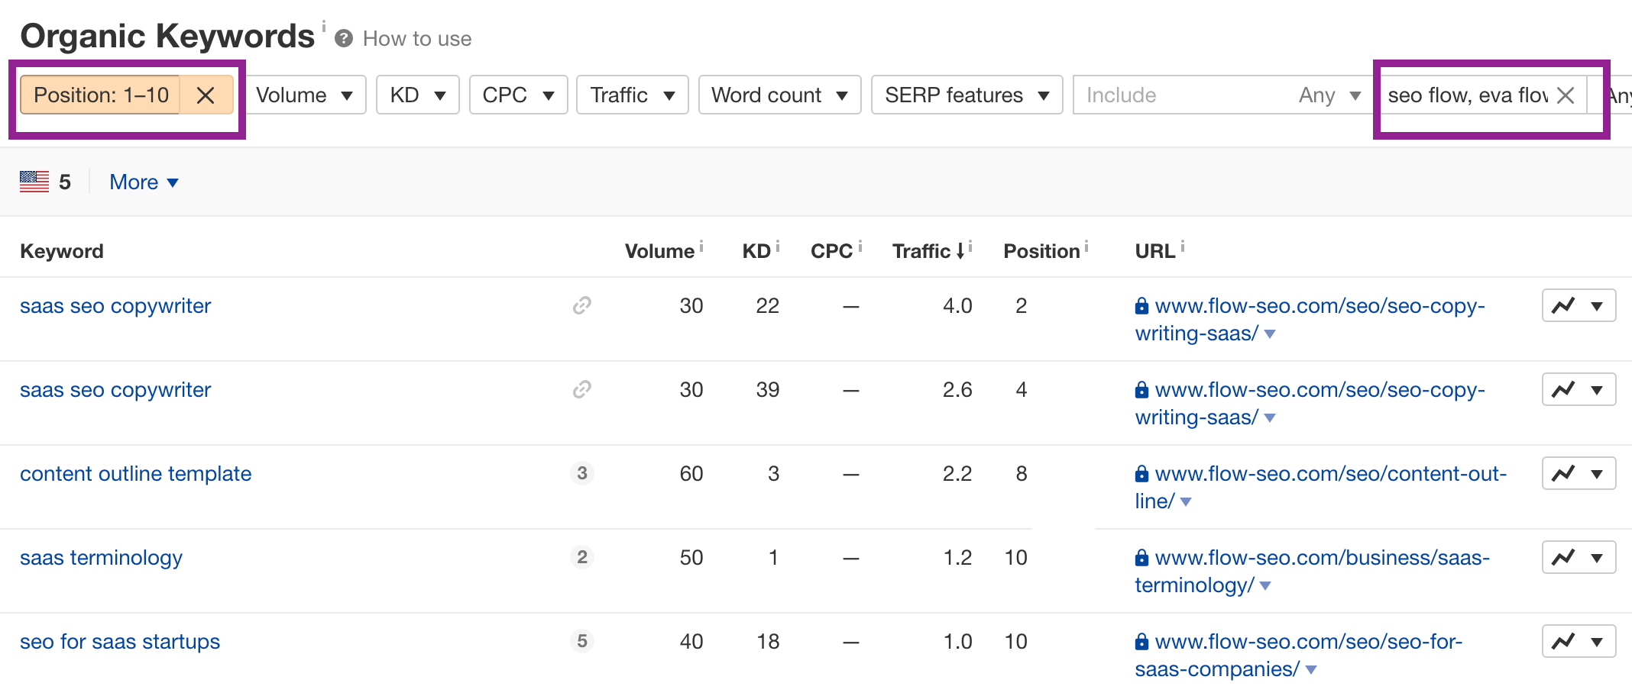Click the lock icon before saas-terminology URL
This screenshot has height=696, width=1632.
pos(1141,557)
